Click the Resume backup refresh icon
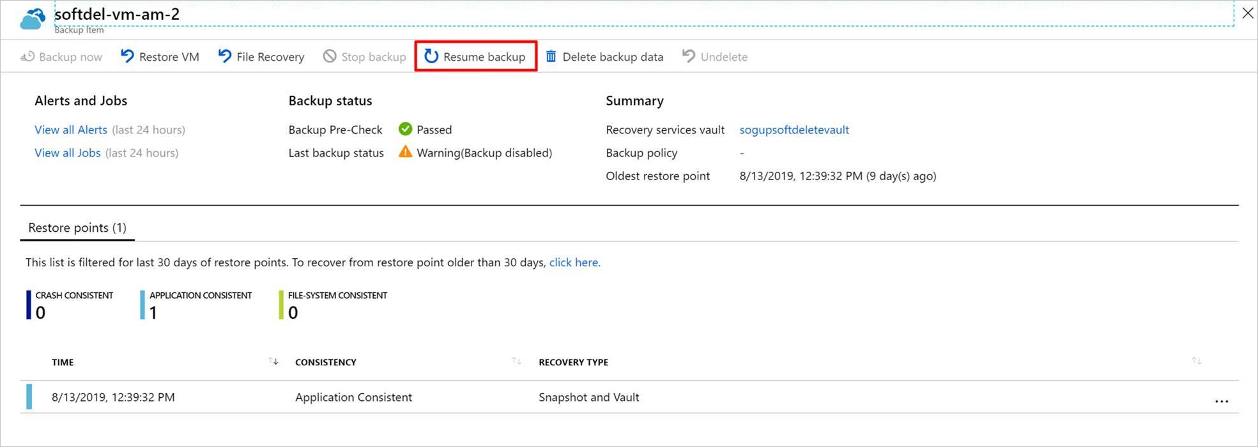Image resolution: width=1258 pixels, height=447 pixels. (432, 56)
